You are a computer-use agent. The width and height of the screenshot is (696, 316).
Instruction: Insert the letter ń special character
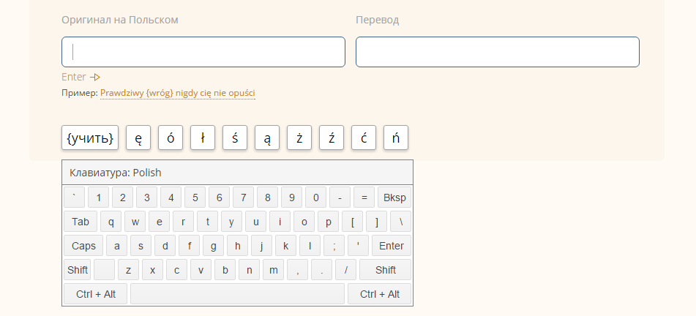click(396, 138)
